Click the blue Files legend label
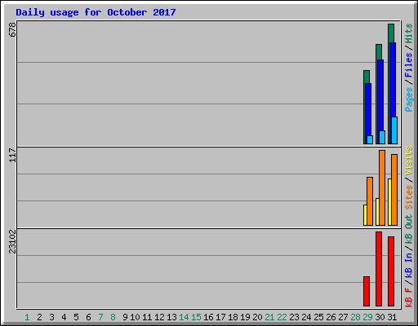This screenshot has width=418, height=326. coord(408,64)
